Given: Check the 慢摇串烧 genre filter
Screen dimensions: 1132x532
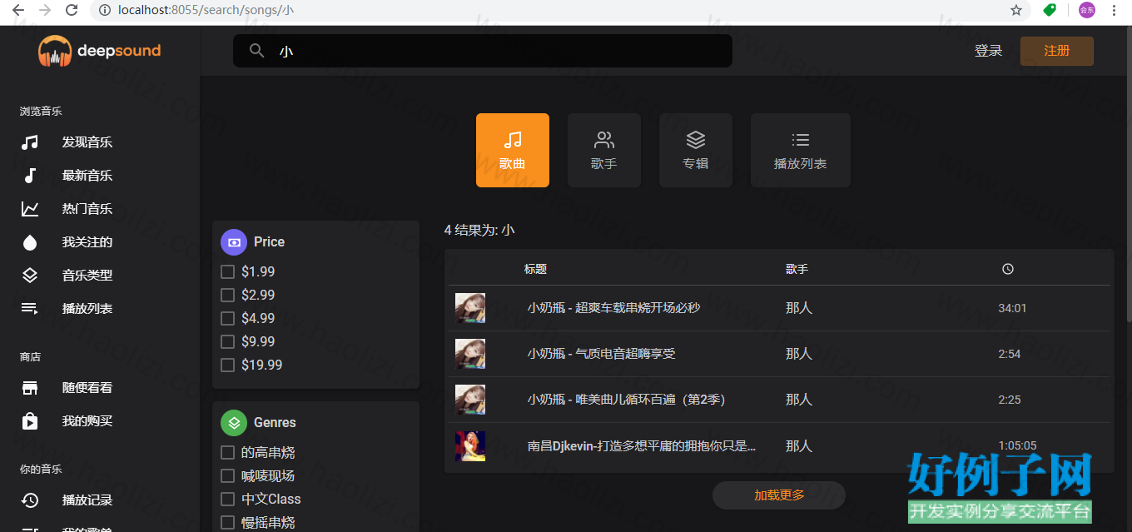Looking at the screenshot, I should [x=227, y=522].
